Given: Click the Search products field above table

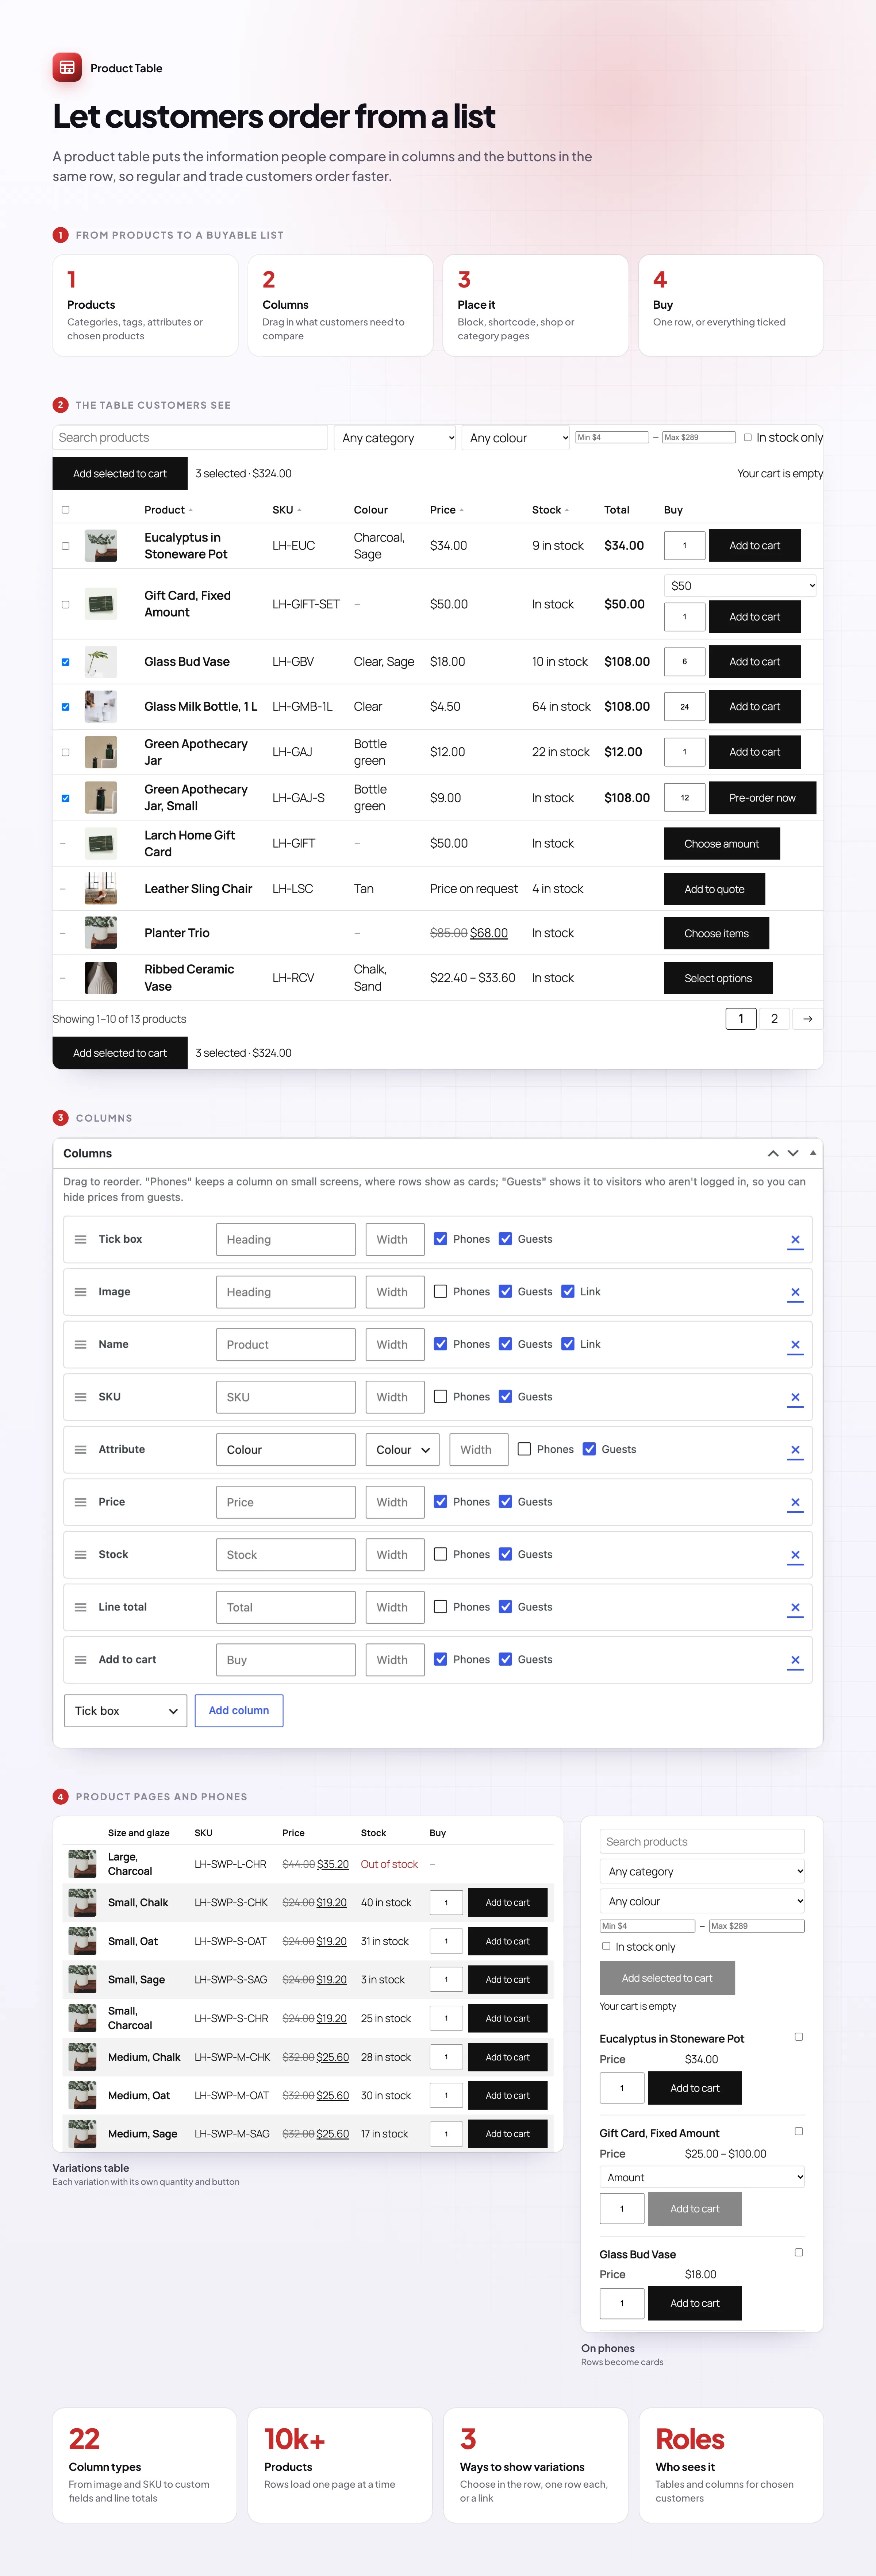Looking at the screenshot, I should click(190, 438).
